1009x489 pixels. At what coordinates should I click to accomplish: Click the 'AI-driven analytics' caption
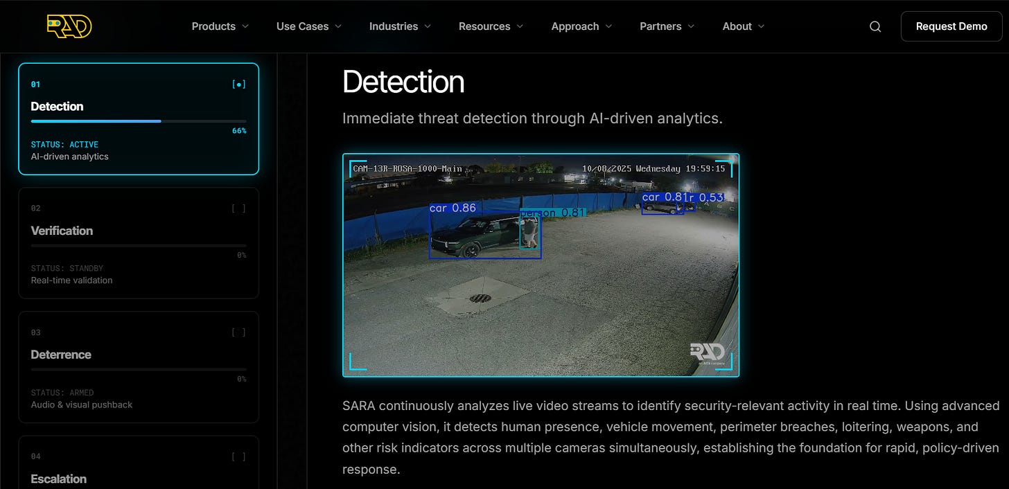pyautogui.click(x=70, y=157)
